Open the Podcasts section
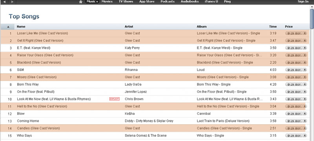Viewport: 314px width, 141px height. (x=168, y=2)
